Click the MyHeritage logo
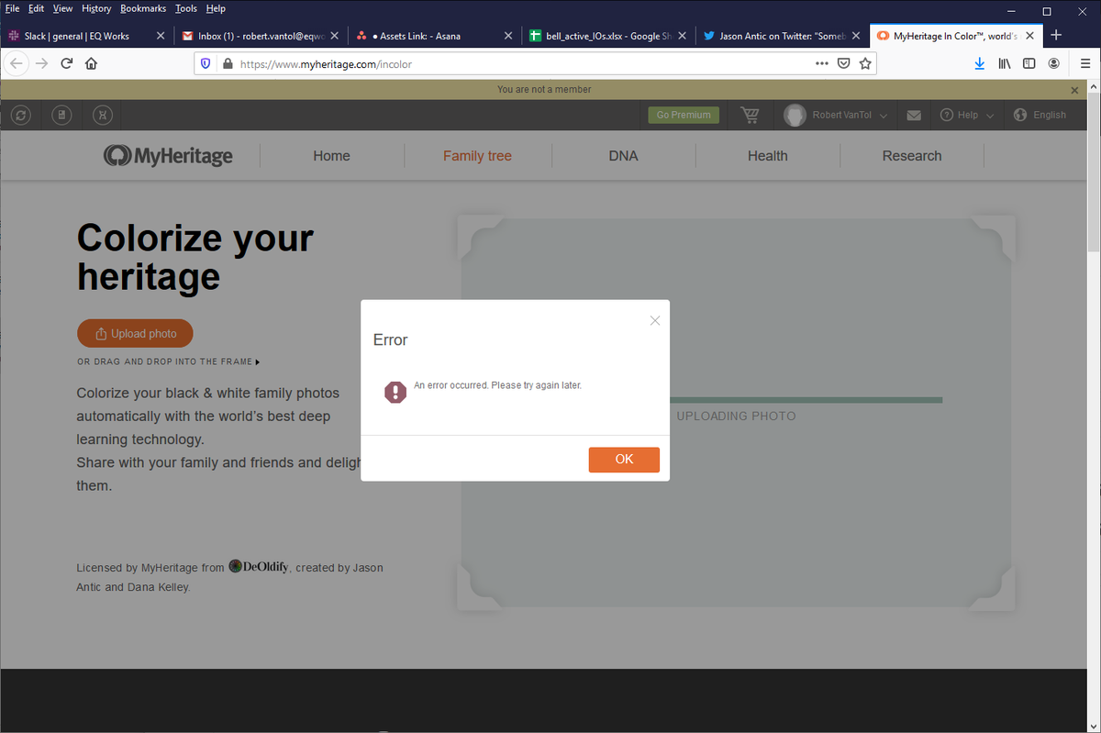 [x=168, y=156]
